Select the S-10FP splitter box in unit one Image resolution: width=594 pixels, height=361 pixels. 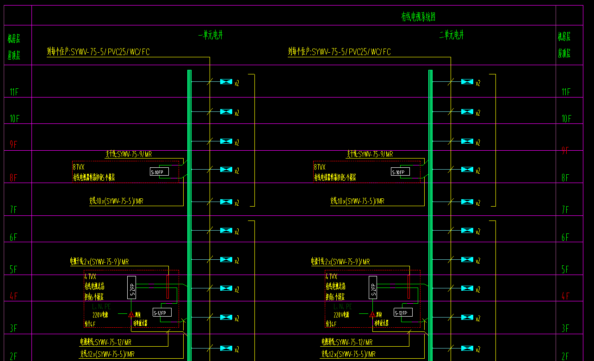coord(159,172)
